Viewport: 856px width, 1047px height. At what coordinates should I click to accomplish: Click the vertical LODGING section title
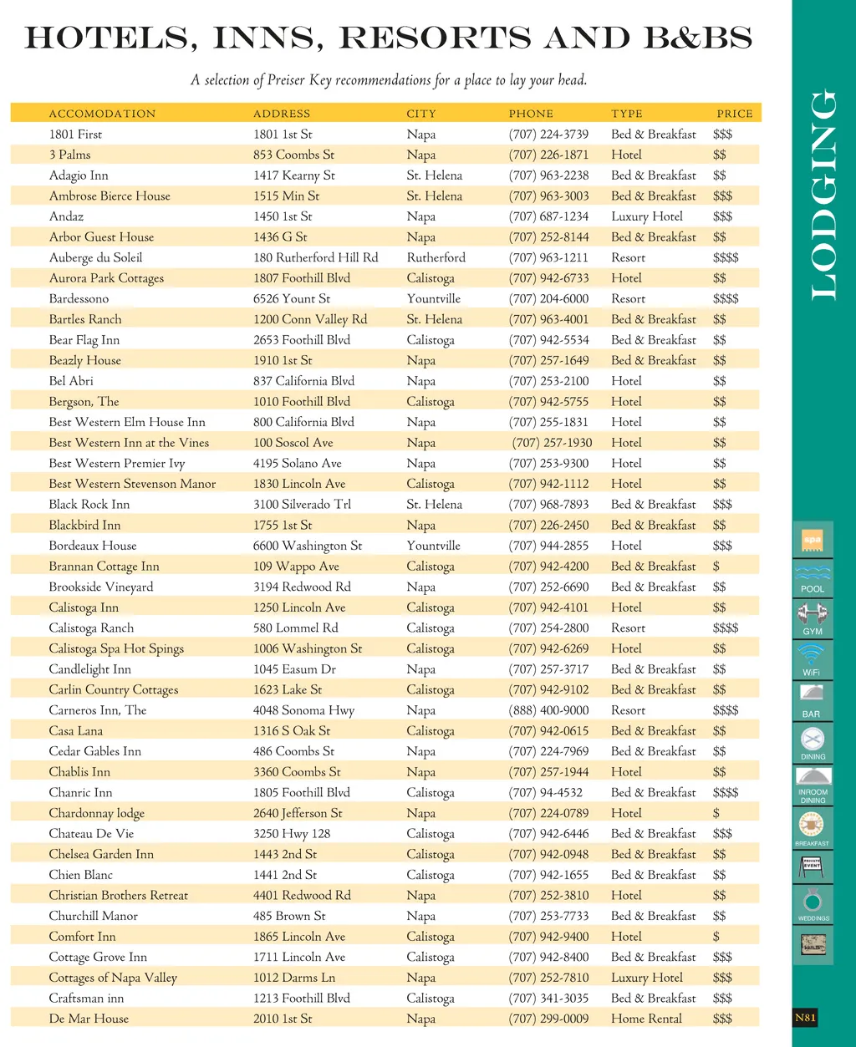[823, 194]
